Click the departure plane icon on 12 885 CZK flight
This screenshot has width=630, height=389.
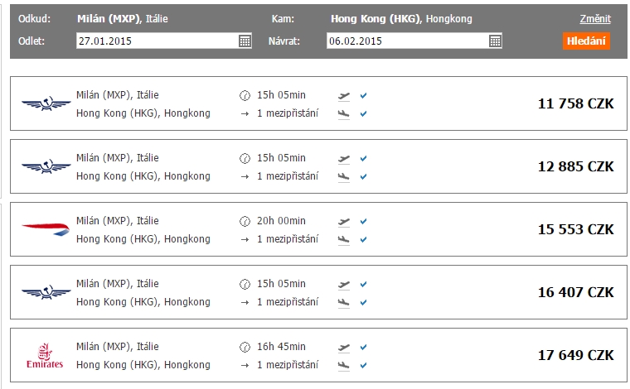pyautogui.click(x=344, y=158)
